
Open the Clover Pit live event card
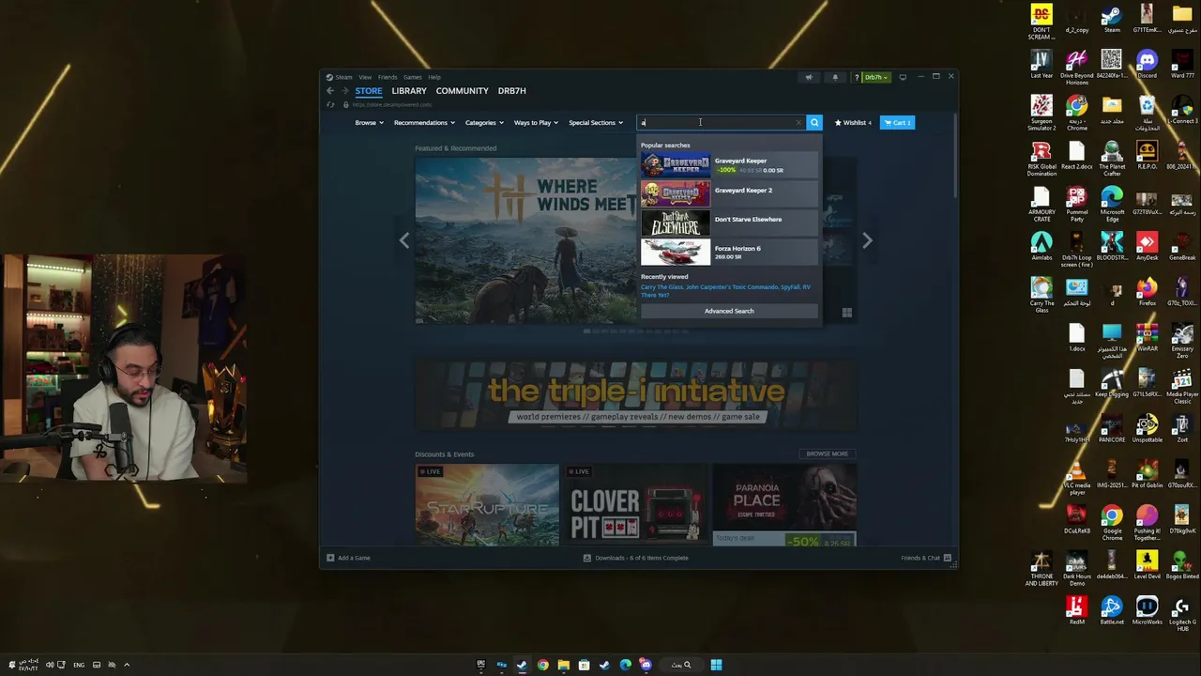634,505
